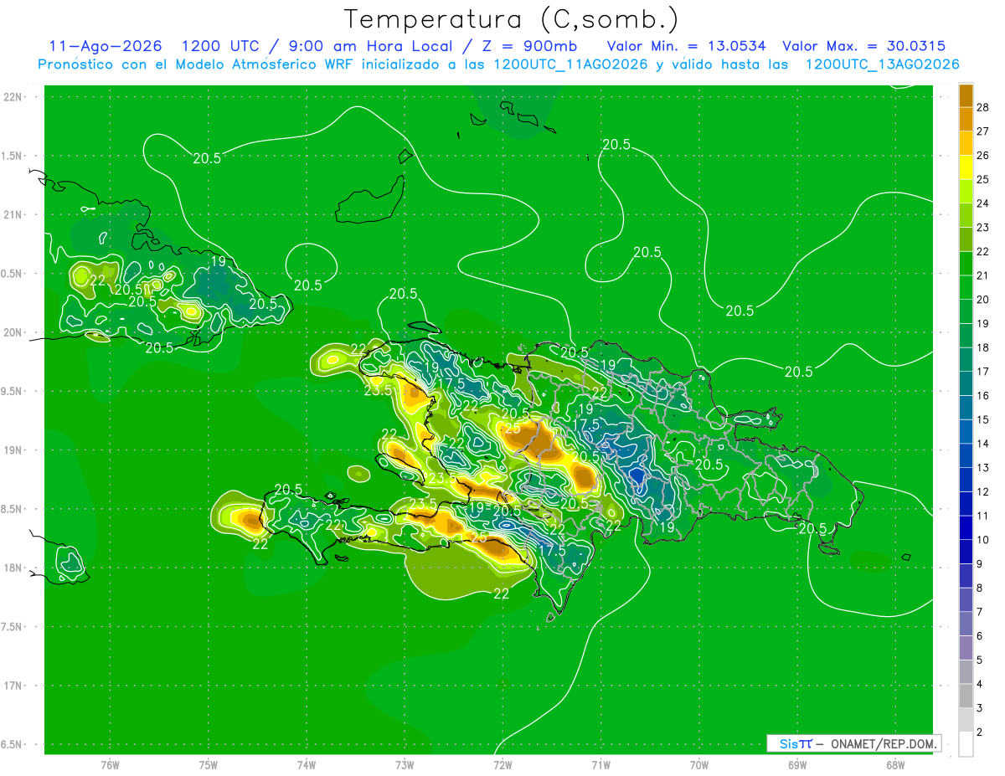This screenshot has width=1005, height=776.
Task: Click legend swatch between 23 and 24
Action: (x=966, y=215)
